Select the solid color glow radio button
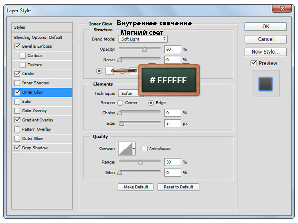This screenshot has width=298, height=223. tap(99, 71)
